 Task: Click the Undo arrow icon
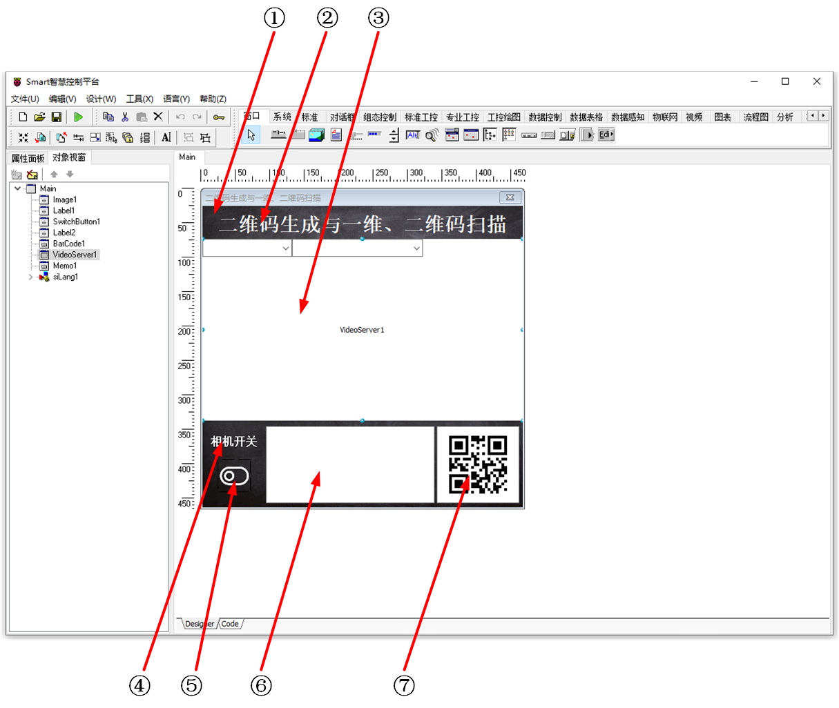180,117
